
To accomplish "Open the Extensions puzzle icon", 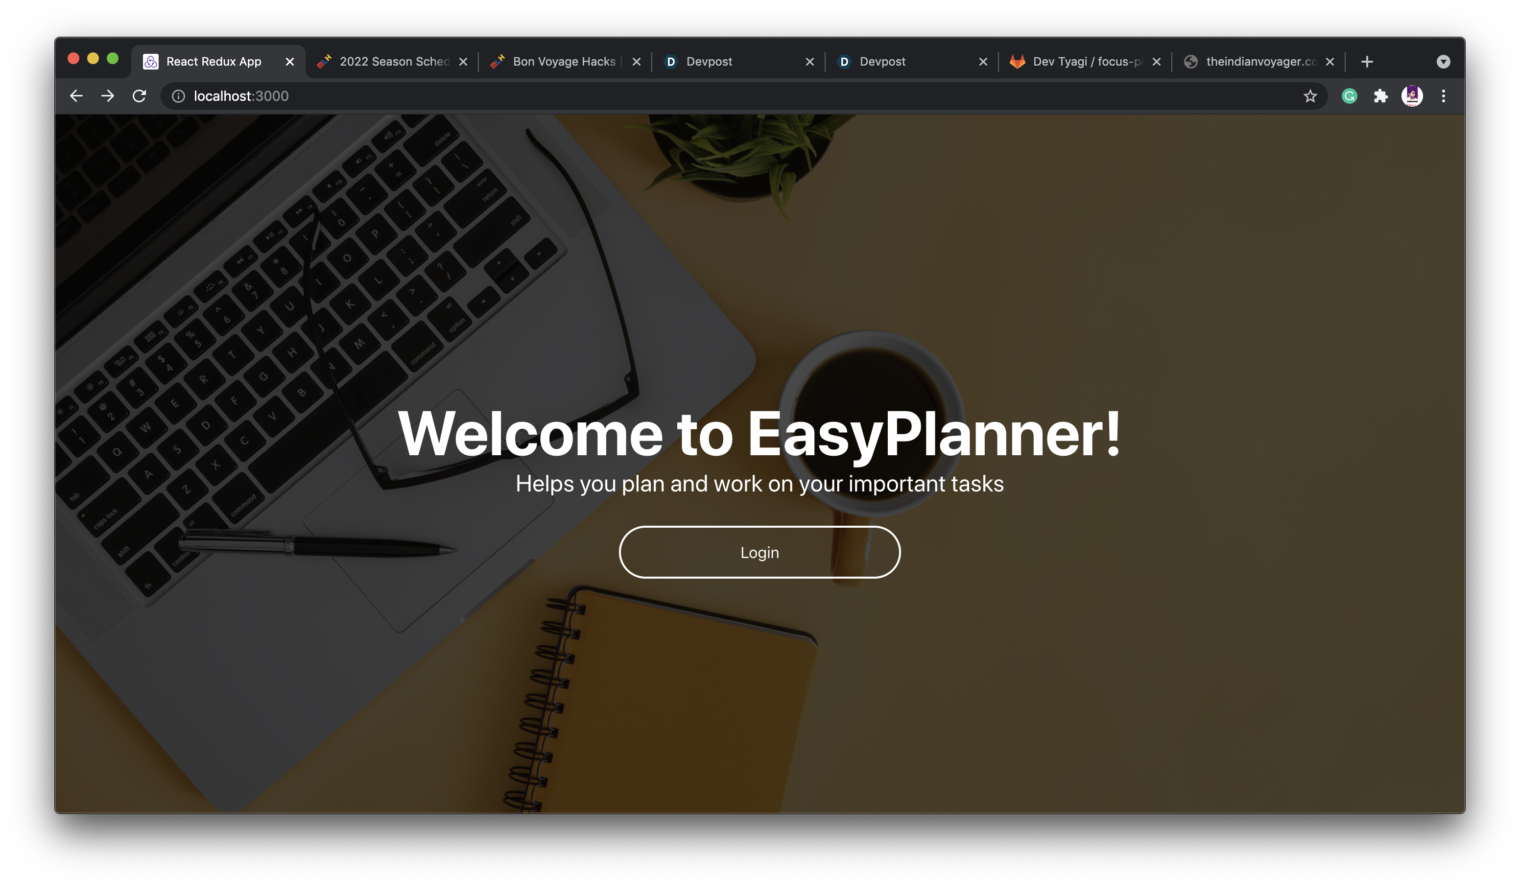I will coord(1380,96).
